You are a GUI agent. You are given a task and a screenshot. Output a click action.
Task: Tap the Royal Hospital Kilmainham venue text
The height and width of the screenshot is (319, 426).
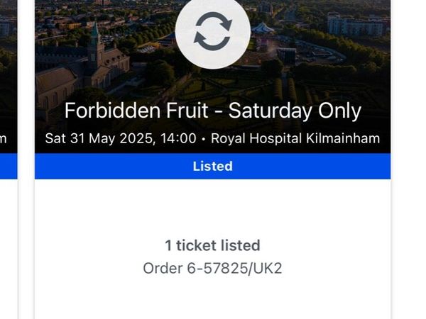tap(295, 138)
